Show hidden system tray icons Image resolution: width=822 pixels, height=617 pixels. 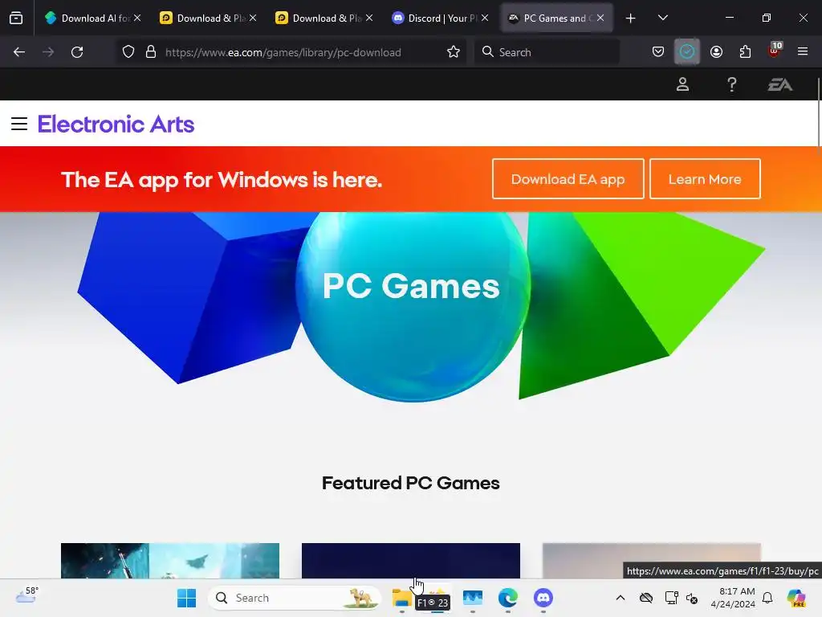click(x=621, y=598)
